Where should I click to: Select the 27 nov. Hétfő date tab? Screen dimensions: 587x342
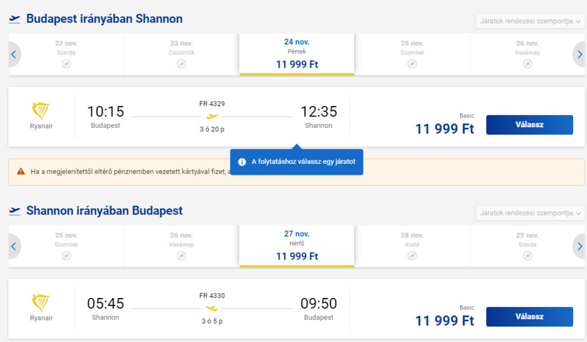(296, 245)
